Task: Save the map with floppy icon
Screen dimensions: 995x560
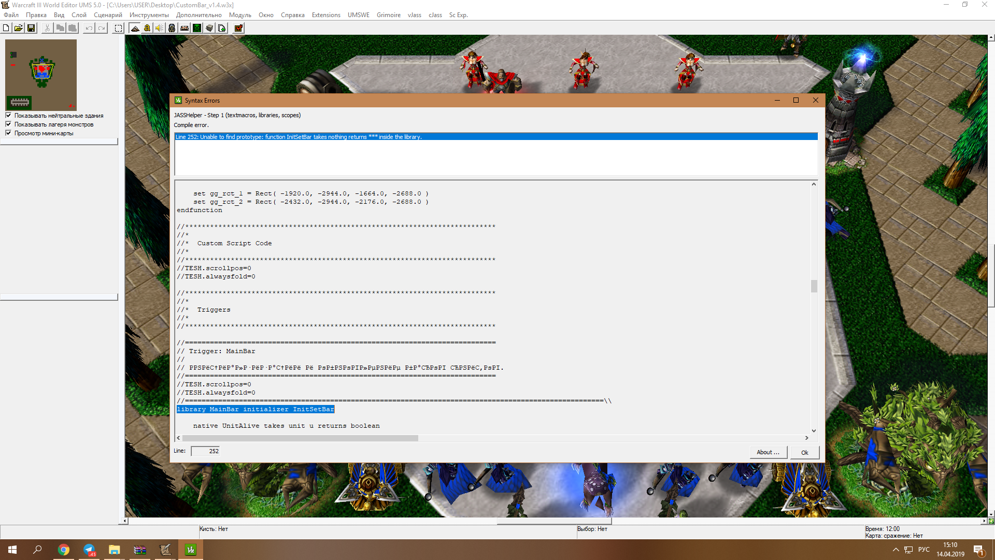Action: click(31, 28)
